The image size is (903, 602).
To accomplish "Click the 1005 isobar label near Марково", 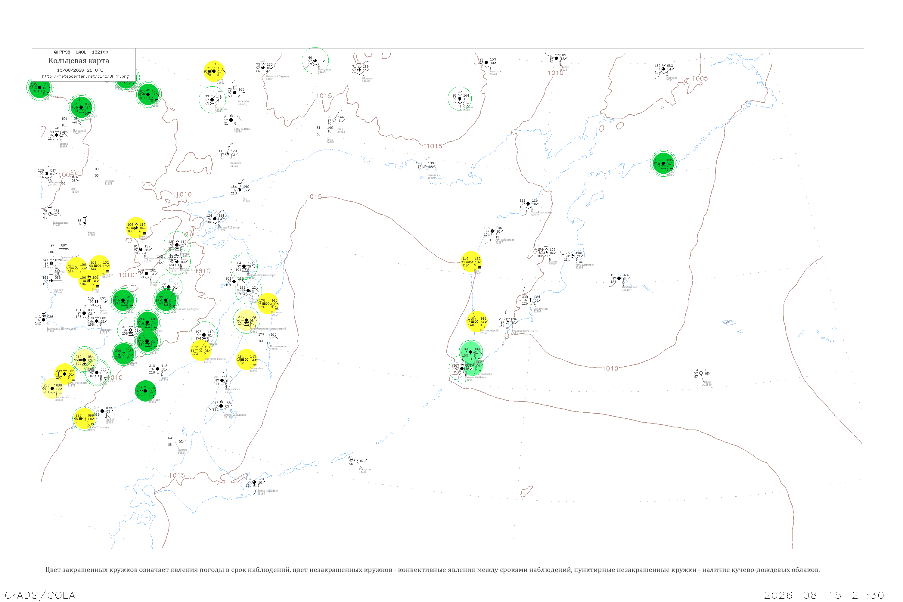I will (700, 78).
